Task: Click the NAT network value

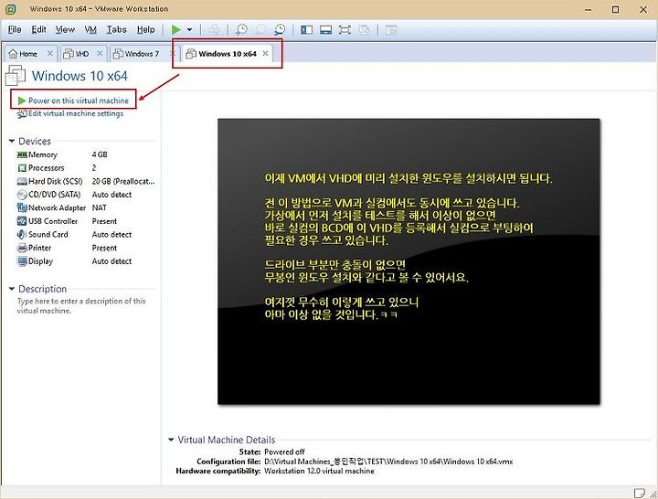Action: point(99,207)
